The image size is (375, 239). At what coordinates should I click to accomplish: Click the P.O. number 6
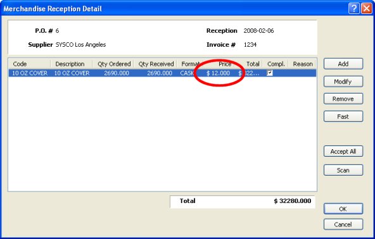pos(57,31)
